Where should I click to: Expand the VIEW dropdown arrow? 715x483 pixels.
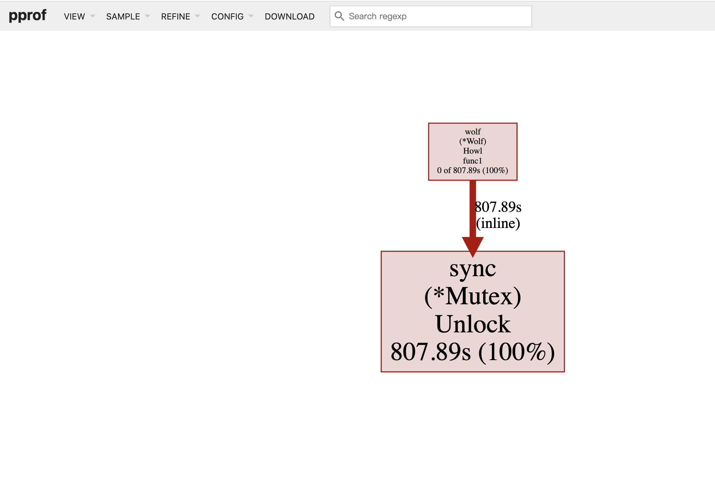click(93, 16)
